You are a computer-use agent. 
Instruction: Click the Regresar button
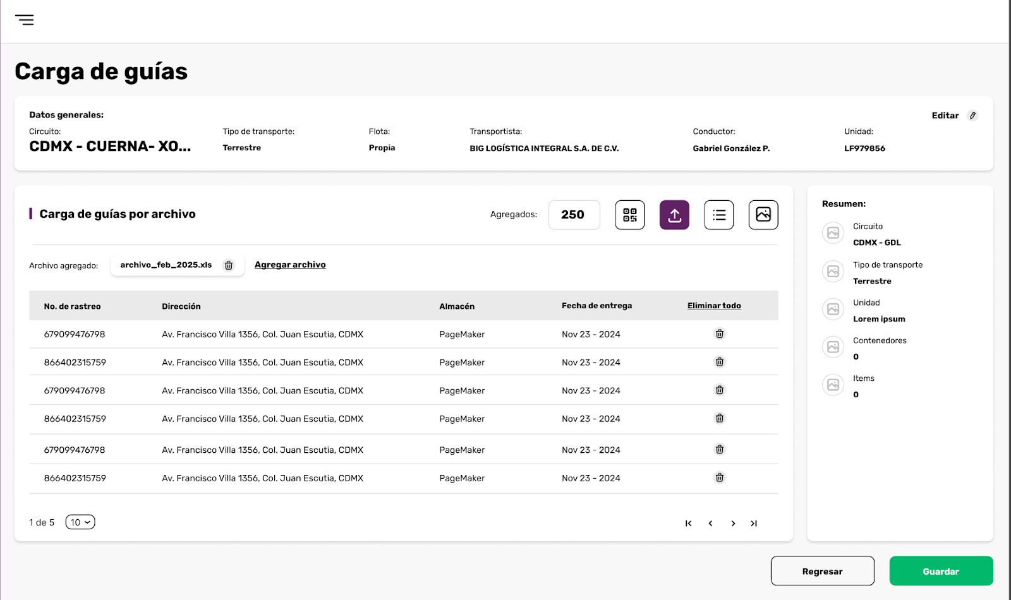tap(823, 571)
